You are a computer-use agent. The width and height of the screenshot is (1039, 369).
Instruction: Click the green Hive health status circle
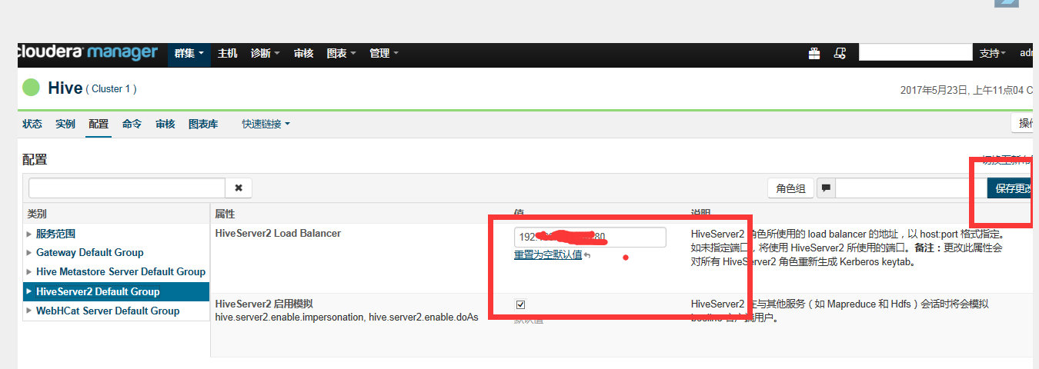pos(31,88)
